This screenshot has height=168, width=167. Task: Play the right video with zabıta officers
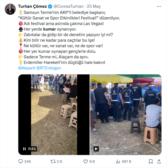coord(96,149)
